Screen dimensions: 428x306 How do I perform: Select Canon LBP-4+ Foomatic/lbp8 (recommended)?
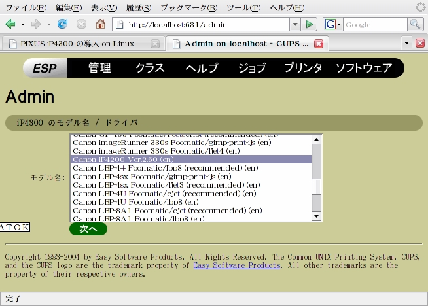(191, 168)
